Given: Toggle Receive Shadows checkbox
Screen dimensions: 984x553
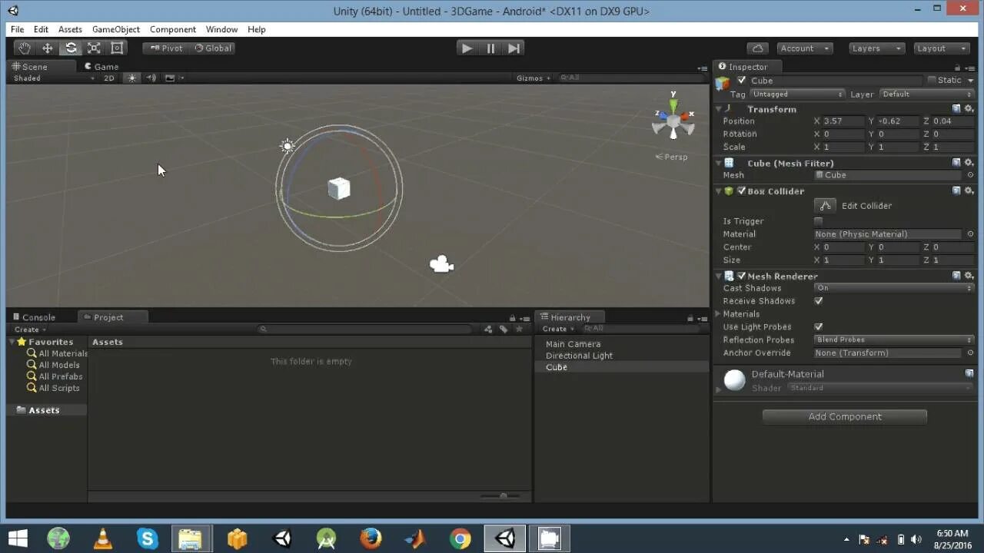Looking at the screenshot, I should [818, 301].
